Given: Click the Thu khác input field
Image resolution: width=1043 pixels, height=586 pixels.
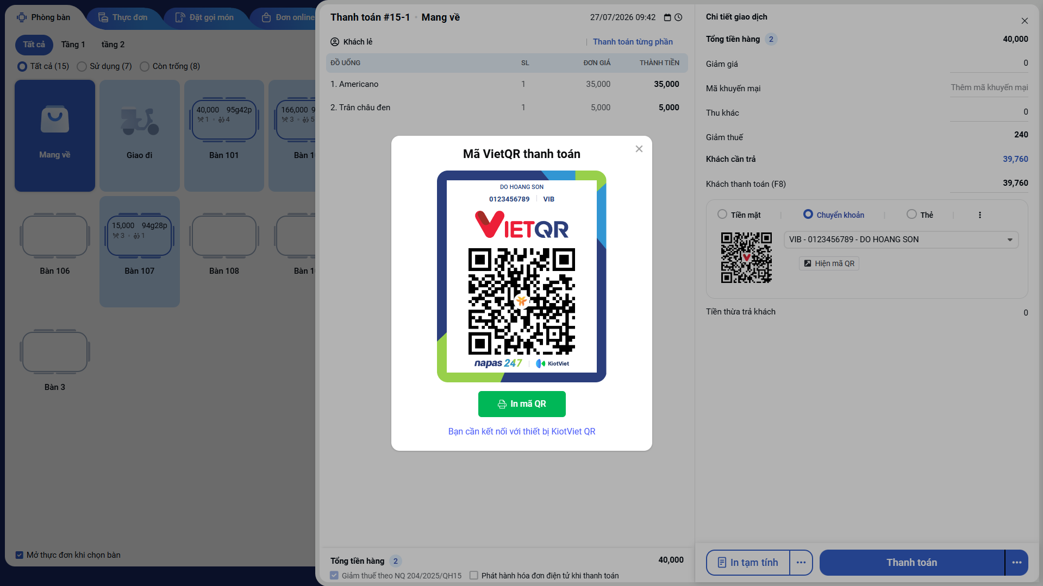Looking at the screenshot, I should pyautogui.click(x=989, y=112).
